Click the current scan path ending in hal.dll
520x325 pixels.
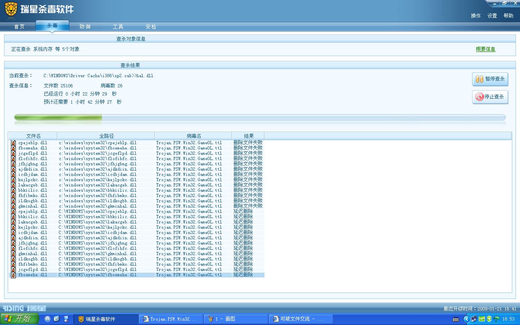(x=98, y=76)
